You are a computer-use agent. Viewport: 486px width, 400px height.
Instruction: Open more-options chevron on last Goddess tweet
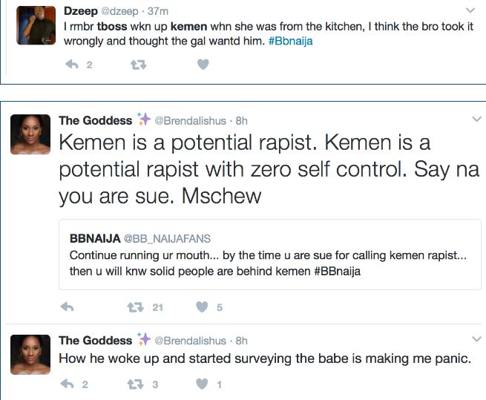476,340
